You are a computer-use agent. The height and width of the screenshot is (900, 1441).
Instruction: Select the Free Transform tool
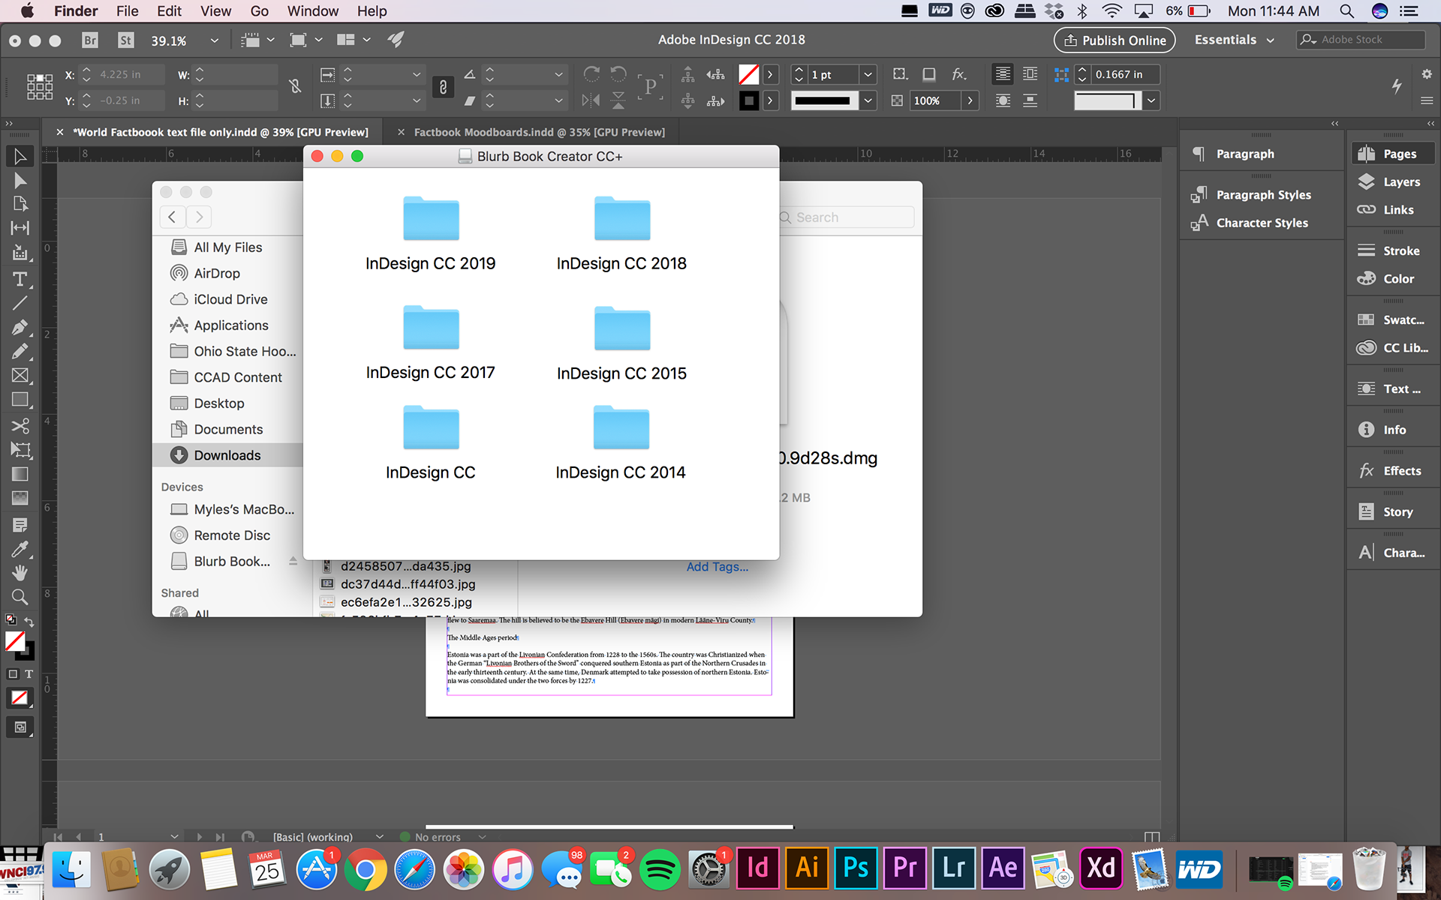point(20,450)
